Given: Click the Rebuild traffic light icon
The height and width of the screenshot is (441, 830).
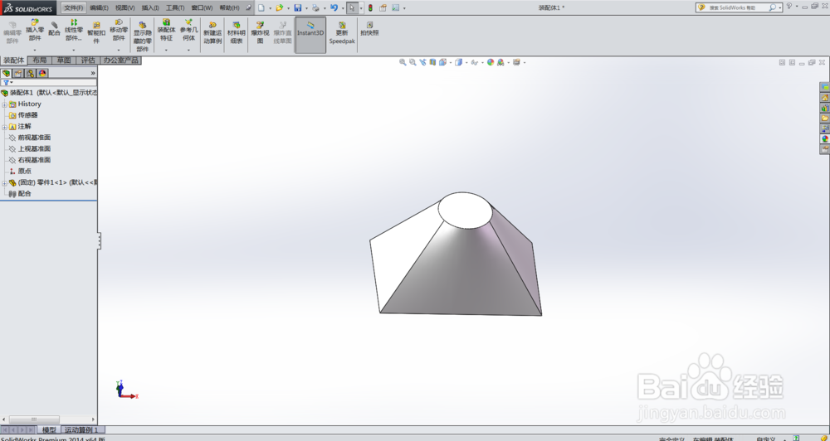Looking at the screenshot, I should pyautogui.click(x=370, y=7).
